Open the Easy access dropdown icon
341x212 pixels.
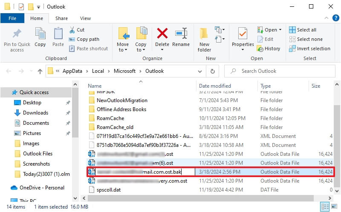(220, 39)
